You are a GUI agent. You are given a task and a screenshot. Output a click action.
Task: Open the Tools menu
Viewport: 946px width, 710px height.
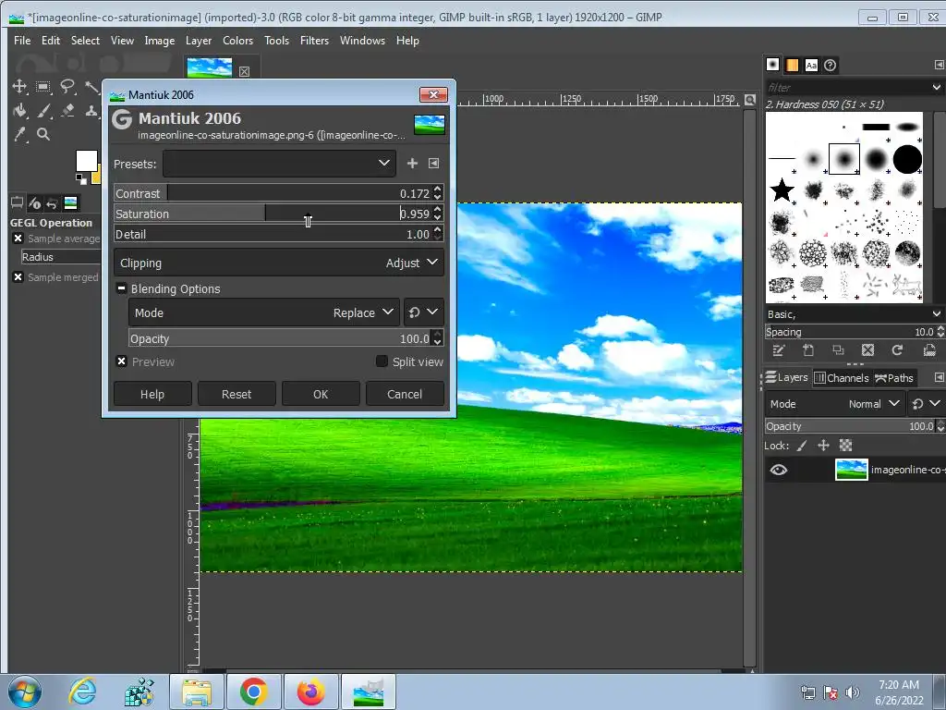tap(276, 41)
